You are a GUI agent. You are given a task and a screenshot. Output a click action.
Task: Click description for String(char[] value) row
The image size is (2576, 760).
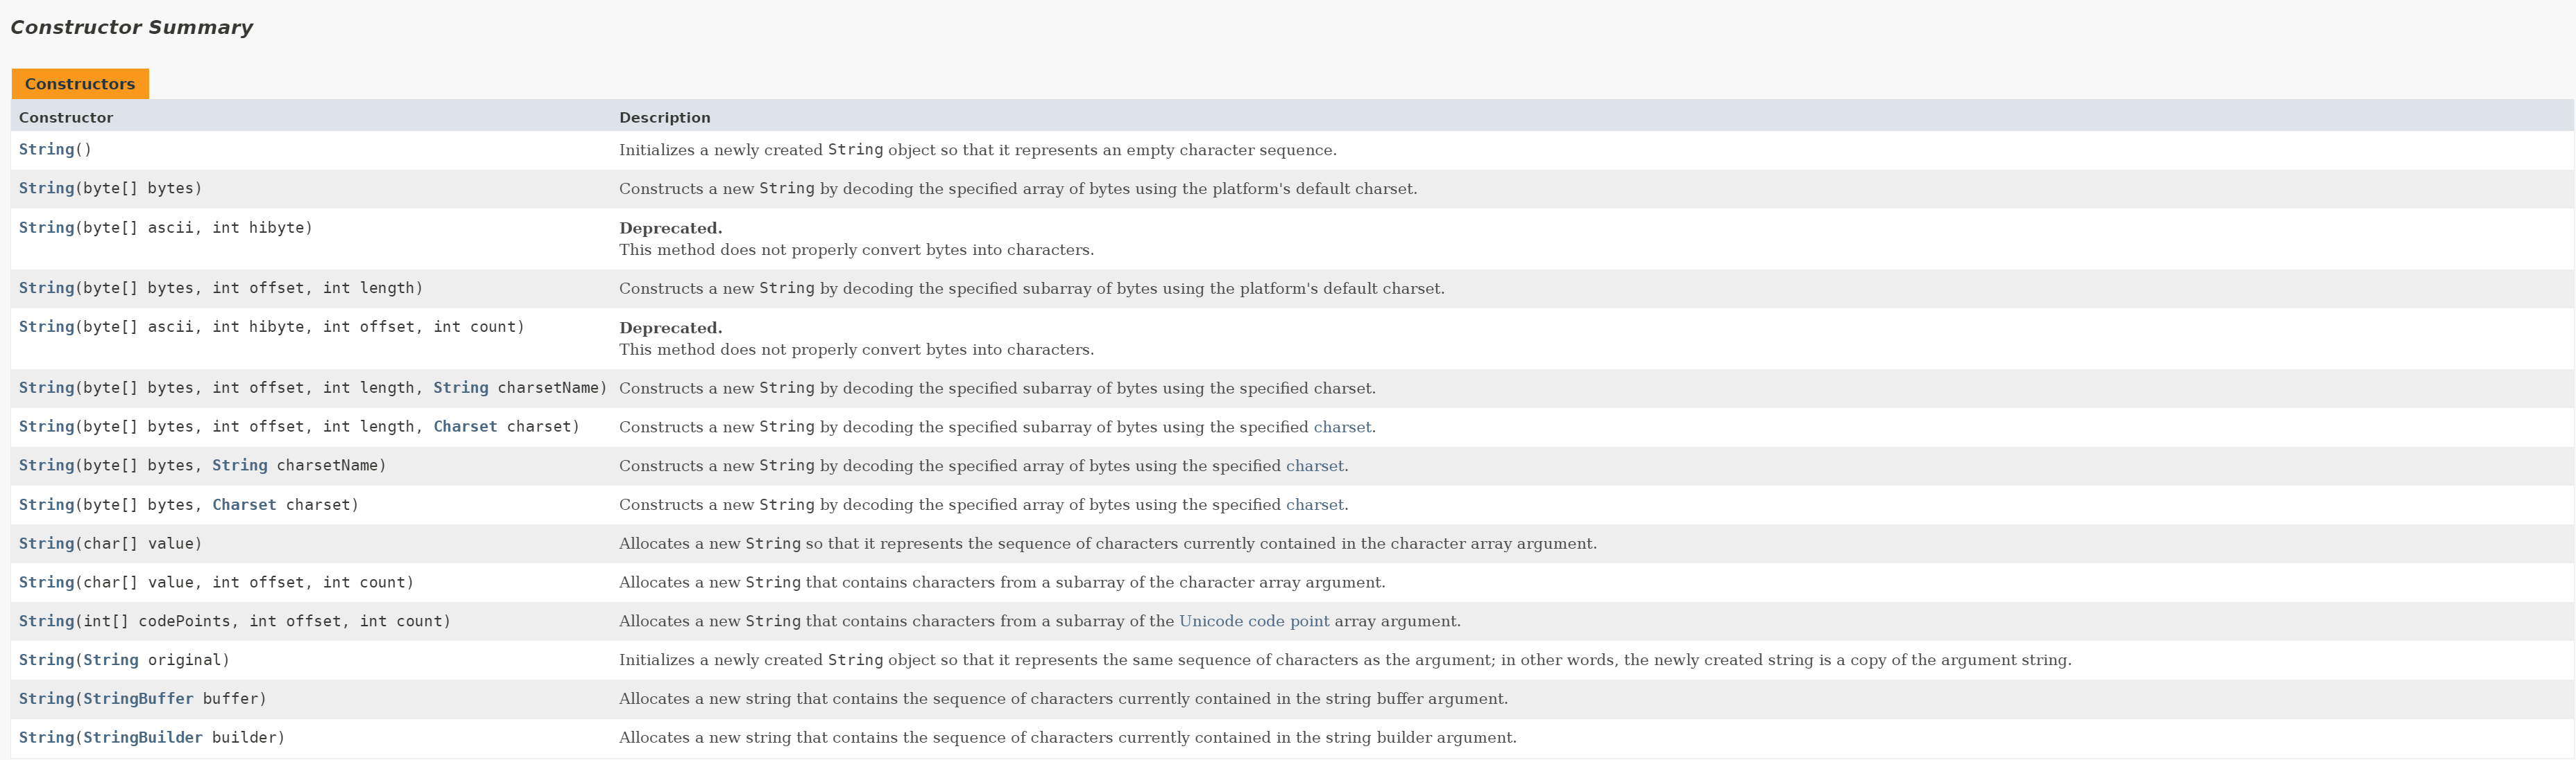1108,545
